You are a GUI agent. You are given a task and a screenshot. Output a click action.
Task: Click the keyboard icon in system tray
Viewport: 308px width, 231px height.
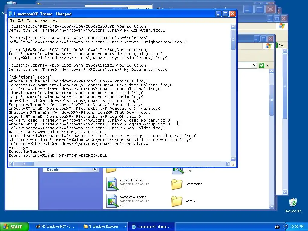277,227
